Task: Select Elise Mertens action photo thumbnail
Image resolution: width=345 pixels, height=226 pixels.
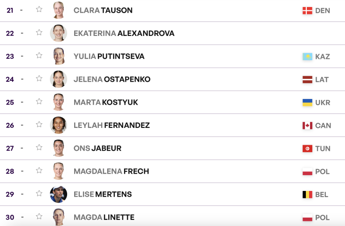Action: pyautogui.click(x=59, y=194)
